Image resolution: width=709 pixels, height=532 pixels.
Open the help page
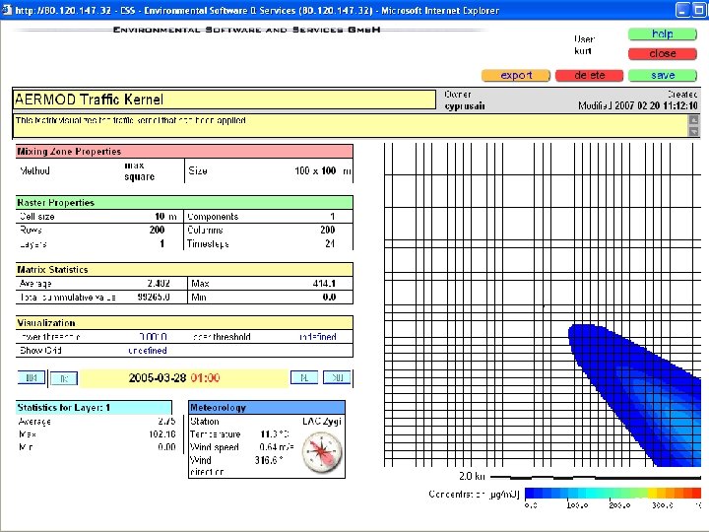(663, 33)
